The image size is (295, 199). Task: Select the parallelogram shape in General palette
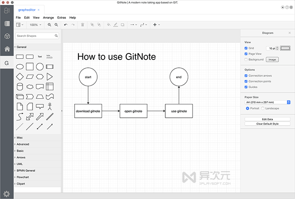(x=30, y=77)
